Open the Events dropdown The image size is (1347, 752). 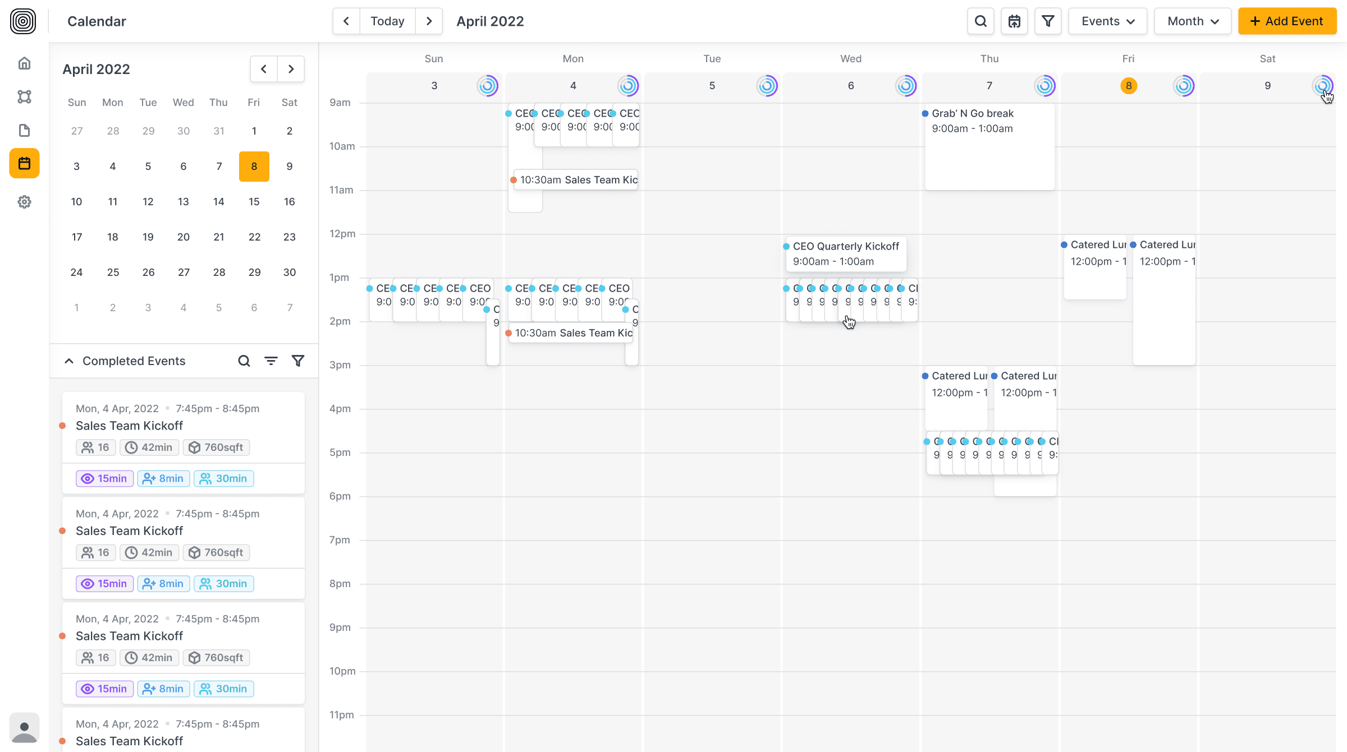coord(1107,21)
